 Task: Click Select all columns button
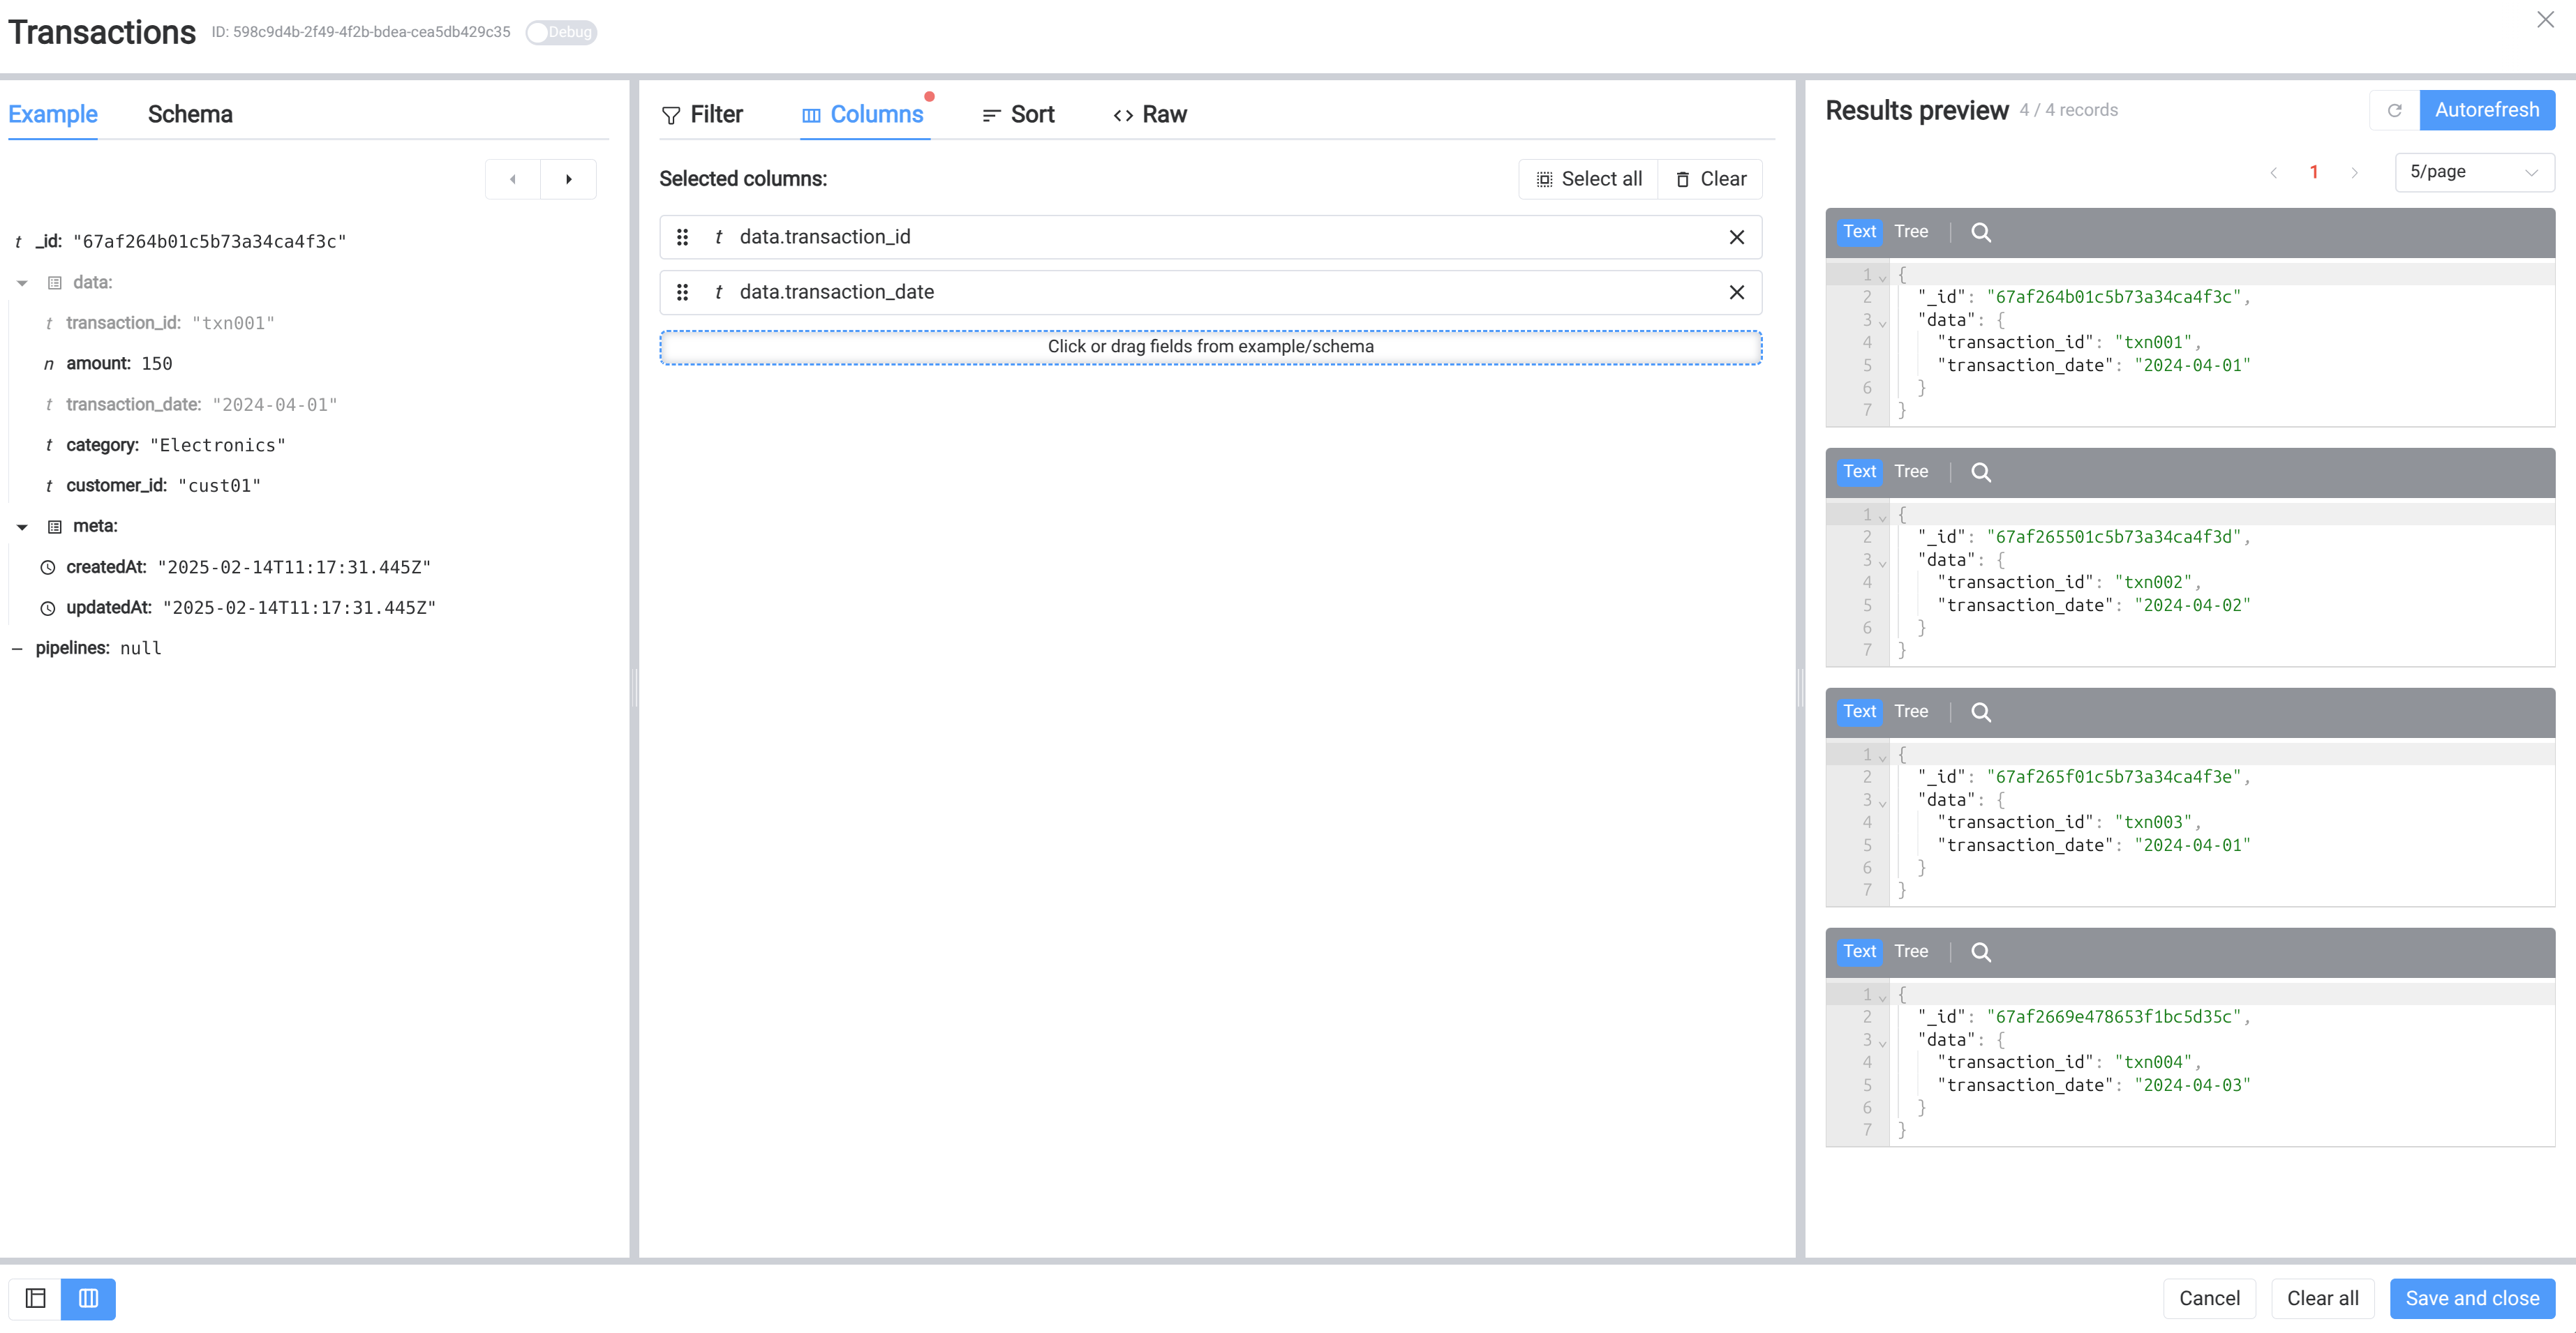pos(1588,179)
